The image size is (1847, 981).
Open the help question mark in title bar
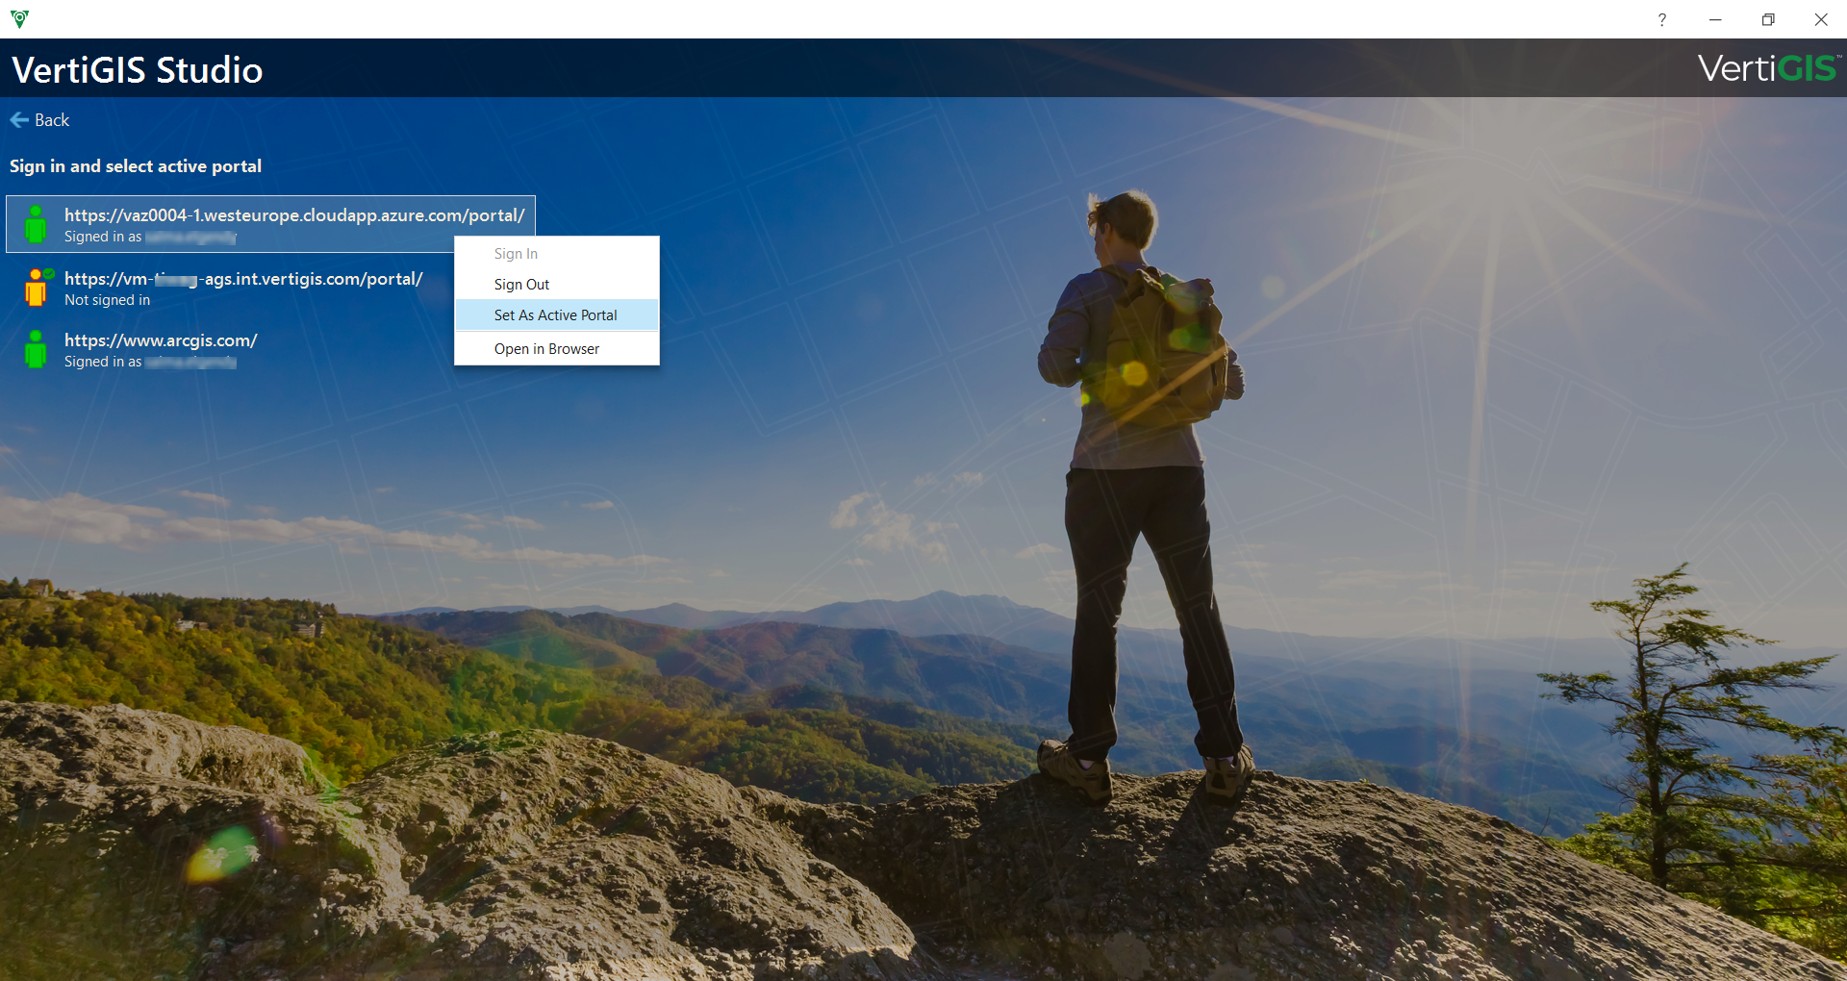(1661, 19)
